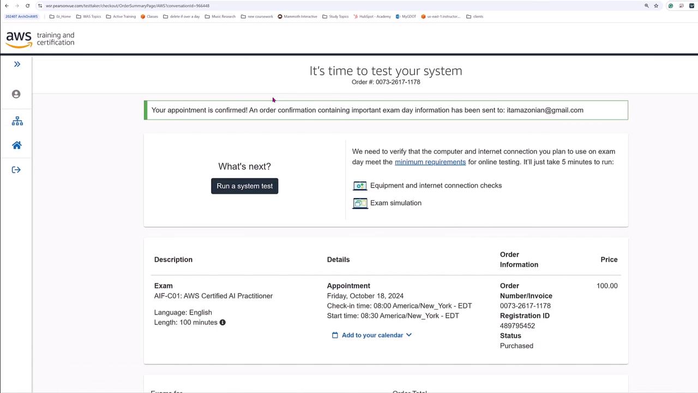Image resolution: width=698 pixels, height=393 pixels.
Task: Open the MyGDOT bookmark
Action: 406,16
